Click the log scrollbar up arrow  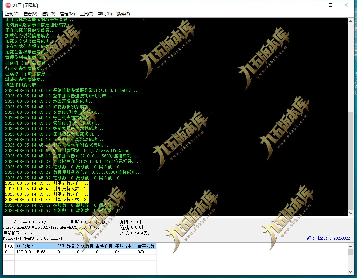click(351, 21)
